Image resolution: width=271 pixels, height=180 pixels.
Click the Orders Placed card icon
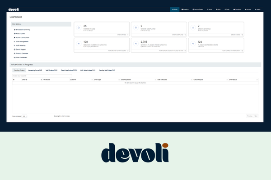[79, 27]
